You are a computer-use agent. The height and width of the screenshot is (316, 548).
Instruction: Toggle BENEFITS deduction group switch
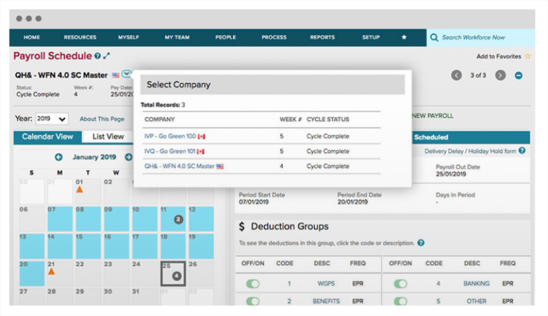pyautogui.click(x=253, y=301)
